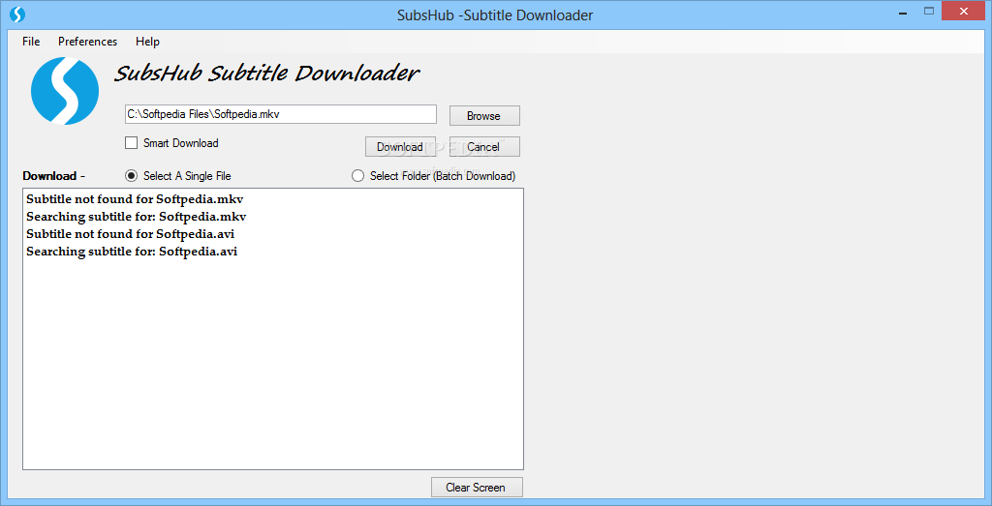Click log line 'Searching subtitle for: Softpedia.avi'

(134, 252)
